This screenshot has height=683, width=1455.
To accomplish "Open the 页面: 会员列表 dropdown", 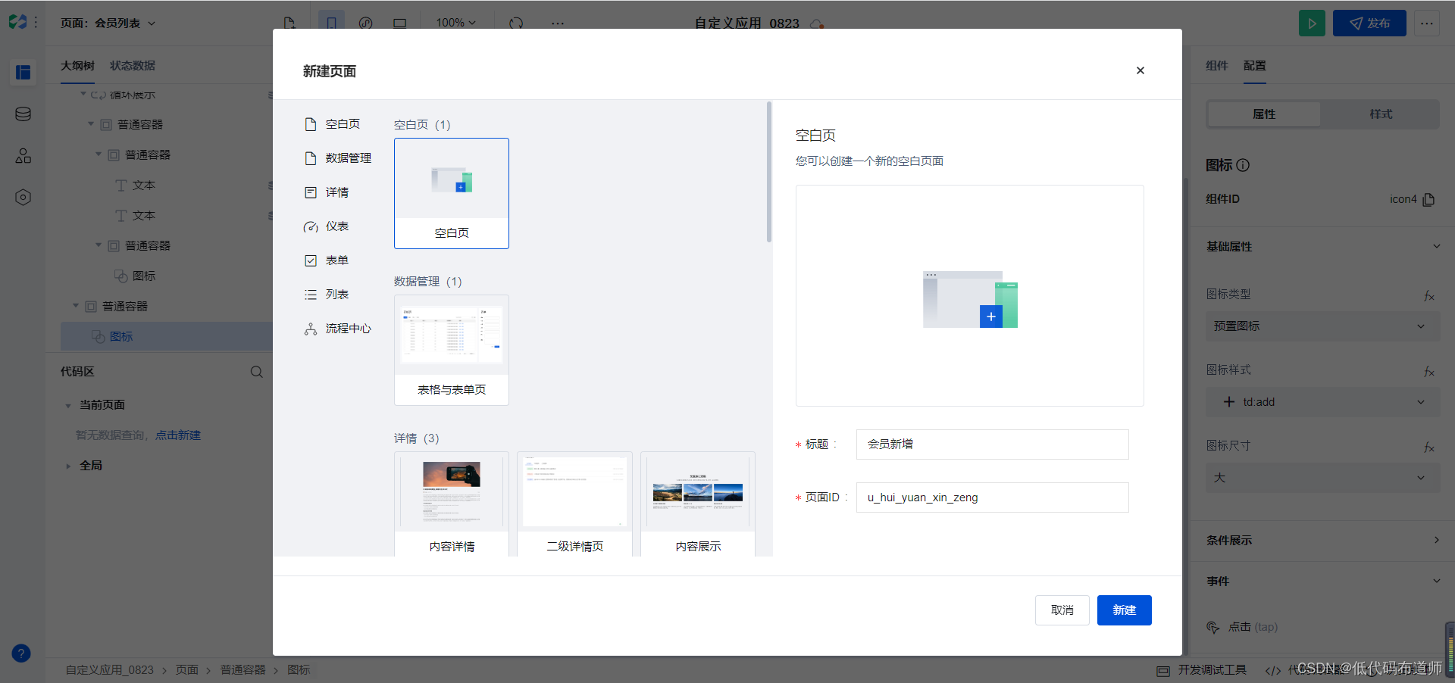I will 108,23.
